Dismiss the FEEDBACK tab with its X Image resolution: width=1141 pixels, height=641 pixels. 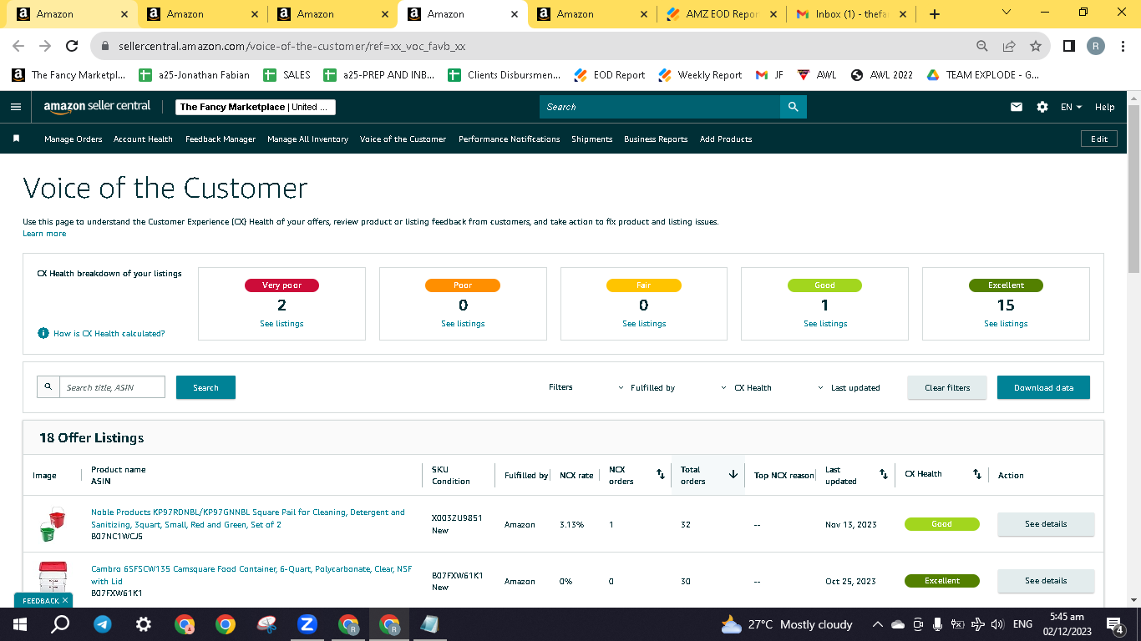(65, 600)
